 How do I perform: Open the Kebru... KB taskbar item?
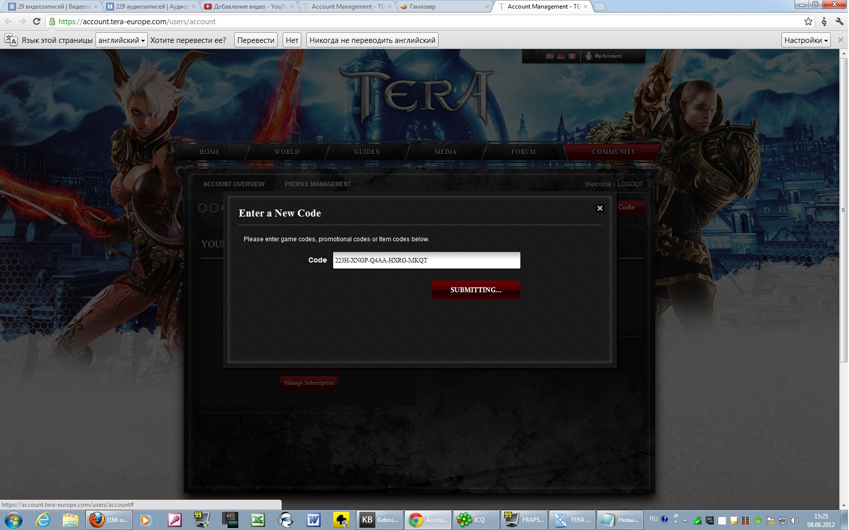(380, 520)
